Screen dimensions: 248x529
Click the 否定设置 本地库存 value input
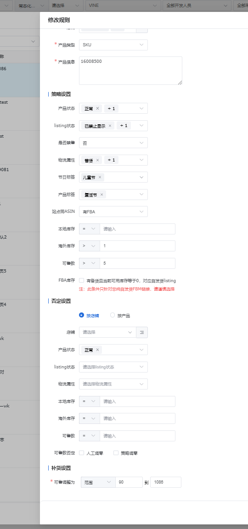point(137,401)
